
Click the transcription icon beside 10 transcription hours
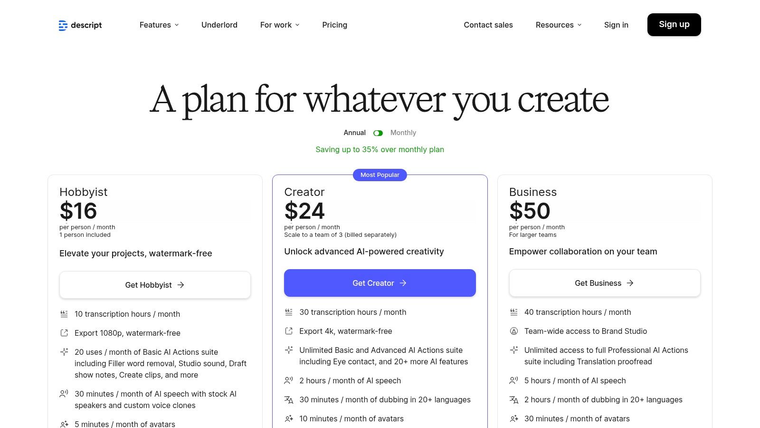(64, 313)
